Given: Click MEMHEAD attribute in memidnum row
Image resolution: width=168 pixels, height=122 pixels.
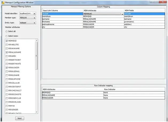Looking at the screenshot, I should point(104,16).
